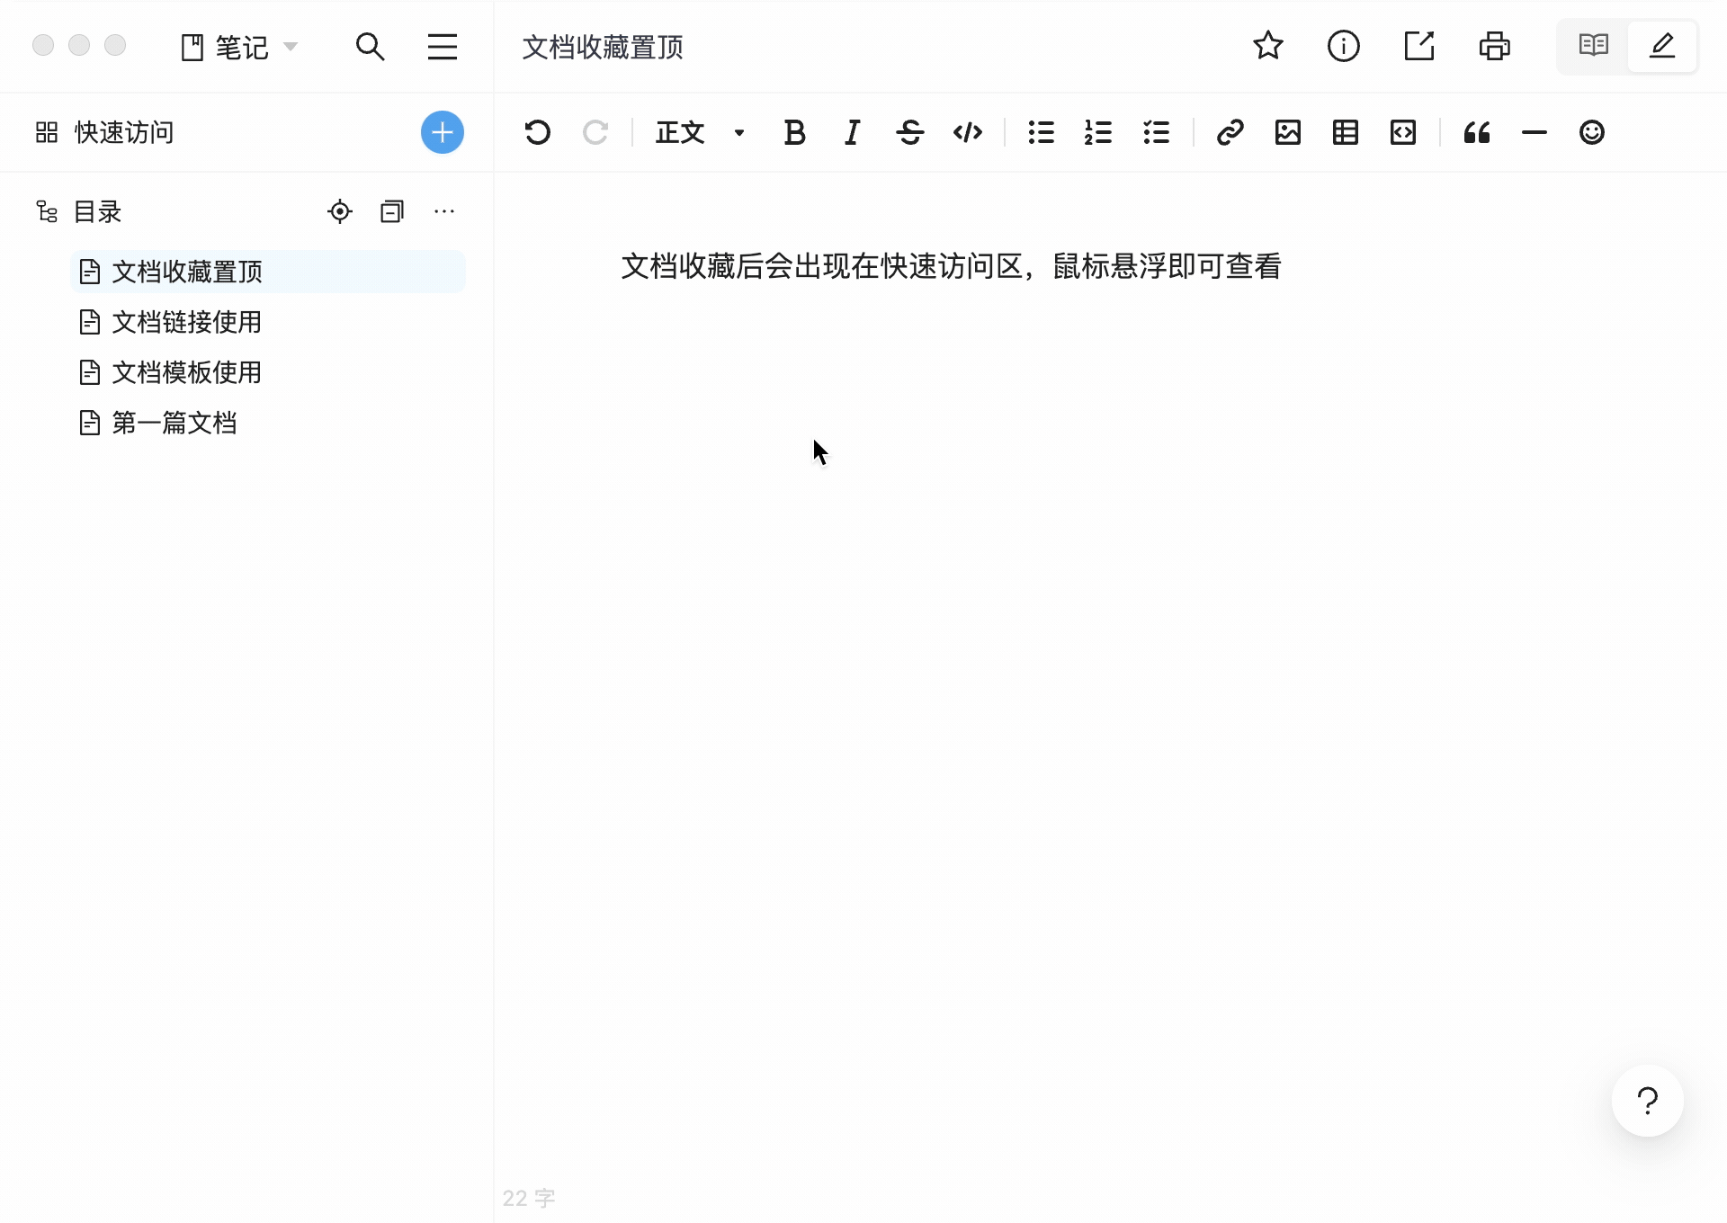
Task: Insert a horizontal divider line
Action: coord(1535,132)
